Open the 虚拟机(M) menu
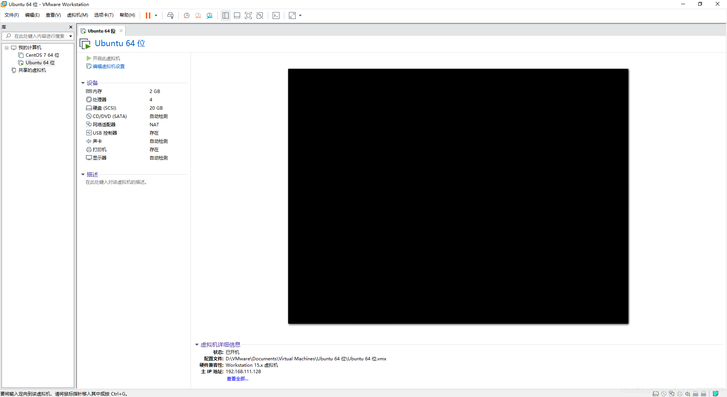Viewport: 727px width, 397px height. click(x=77, y=15)
